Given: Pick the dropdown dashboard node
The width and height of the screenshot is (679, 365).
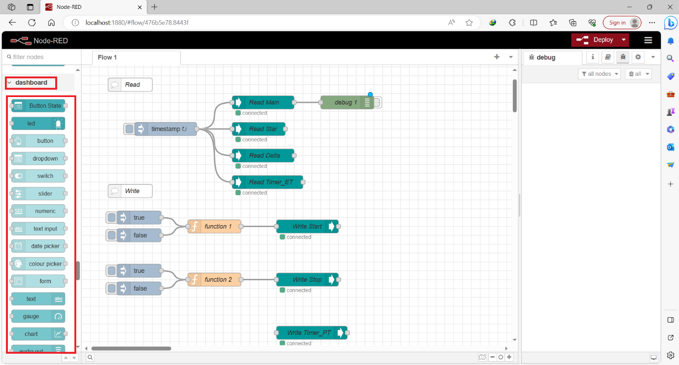Looking at the screenshot, I should pyautogui.click(x=38, y=159).
